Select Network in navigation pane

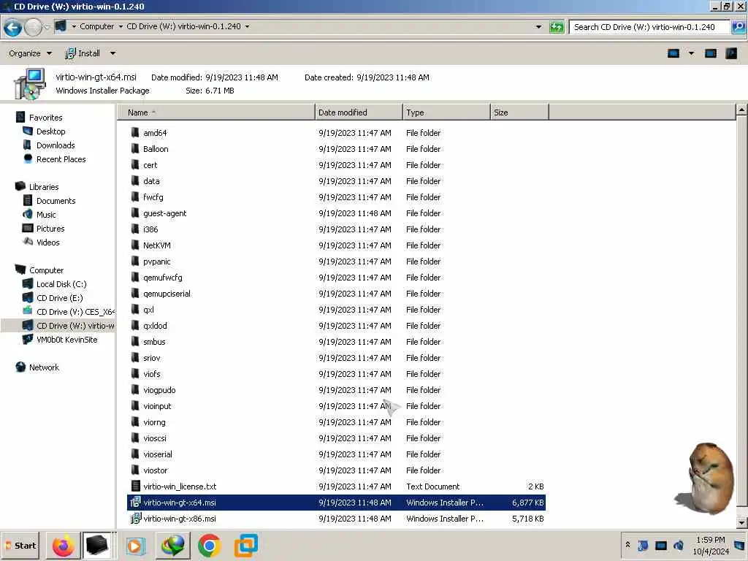pos(44,367)
